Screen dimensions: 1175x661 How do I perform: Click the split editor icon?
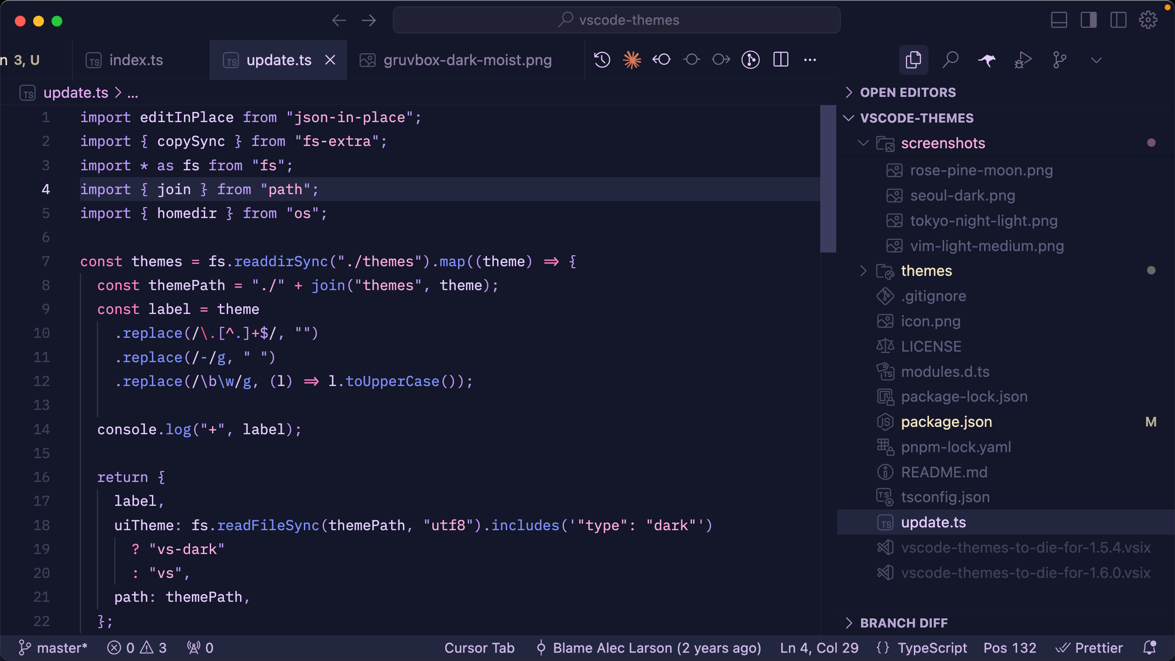(x=780, y=60)
